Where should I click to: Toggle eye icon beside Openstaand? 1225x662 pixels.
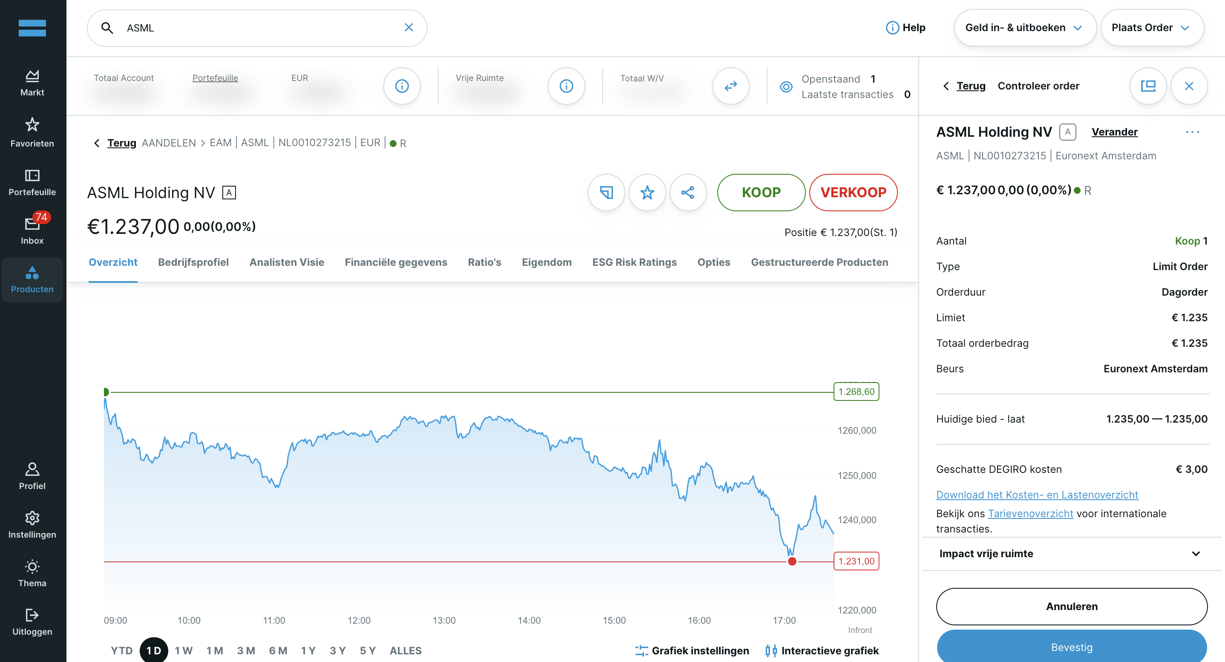(x=786, y=86)
